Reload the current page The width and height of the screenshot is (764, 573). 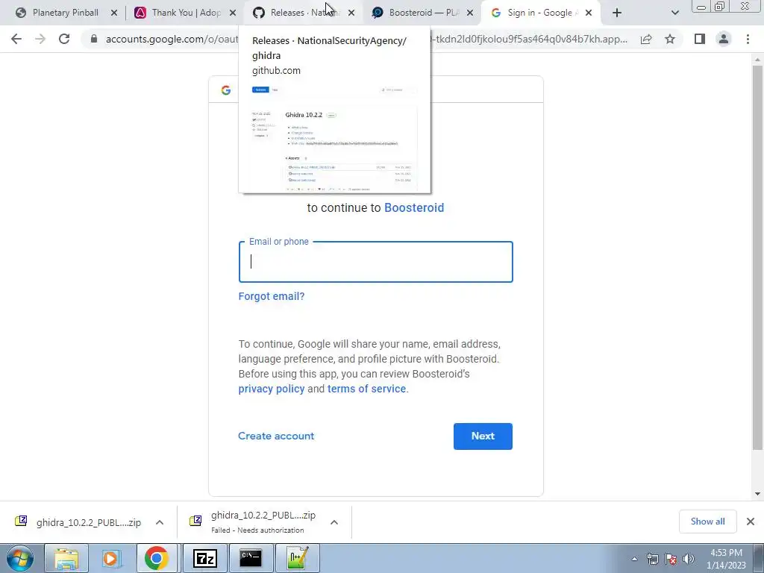[64, 39]
